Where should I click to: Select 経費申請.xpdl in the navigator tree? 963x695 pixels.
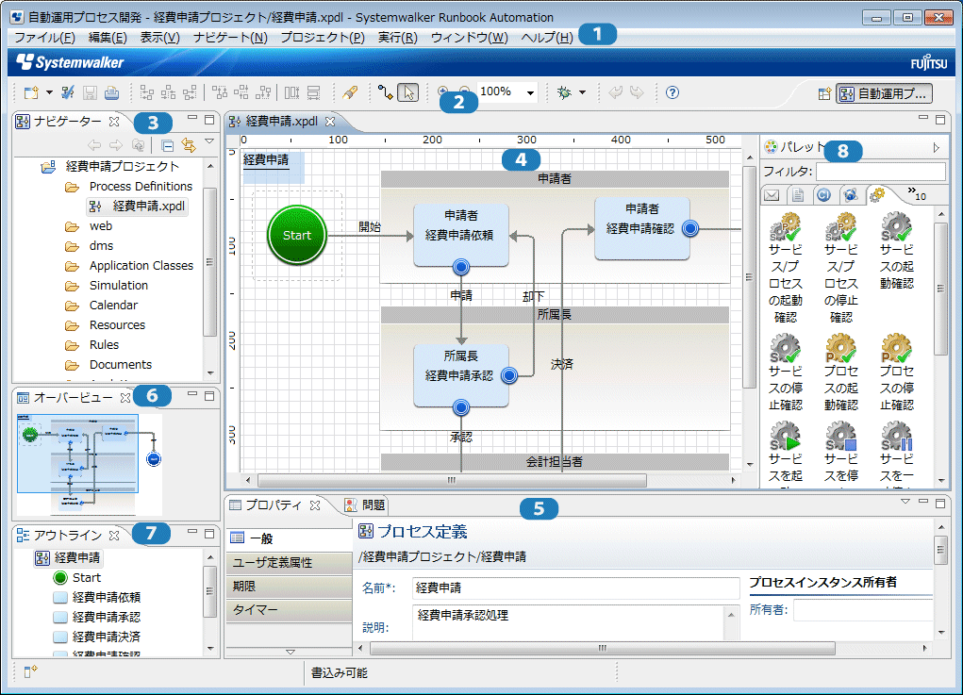coord(138,207)
